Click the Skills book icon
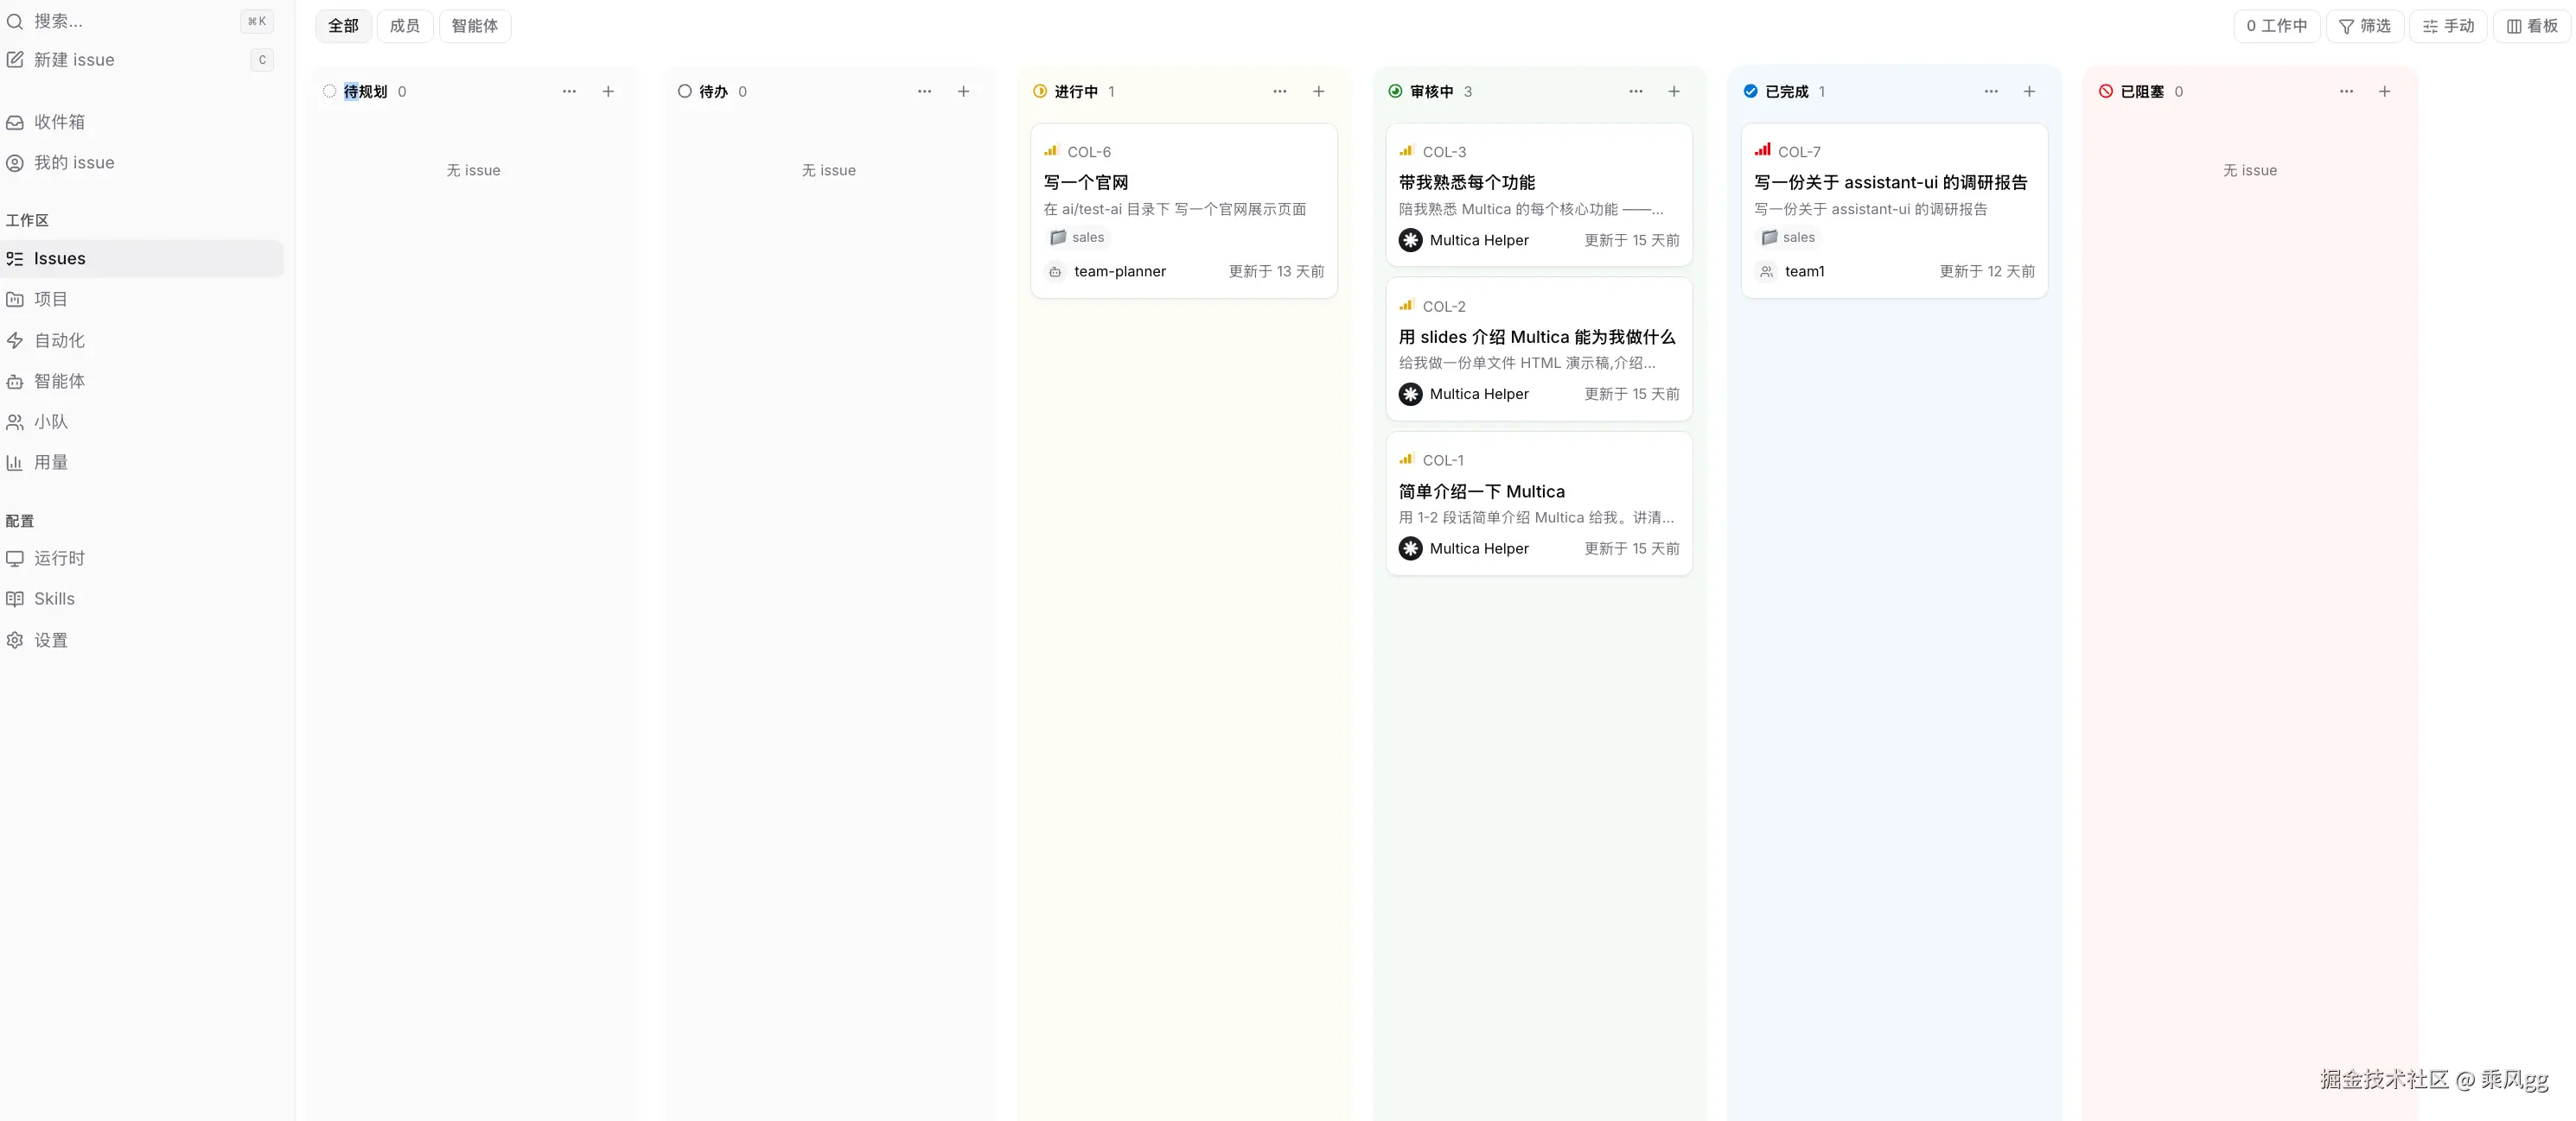 [x=15, y=599]
